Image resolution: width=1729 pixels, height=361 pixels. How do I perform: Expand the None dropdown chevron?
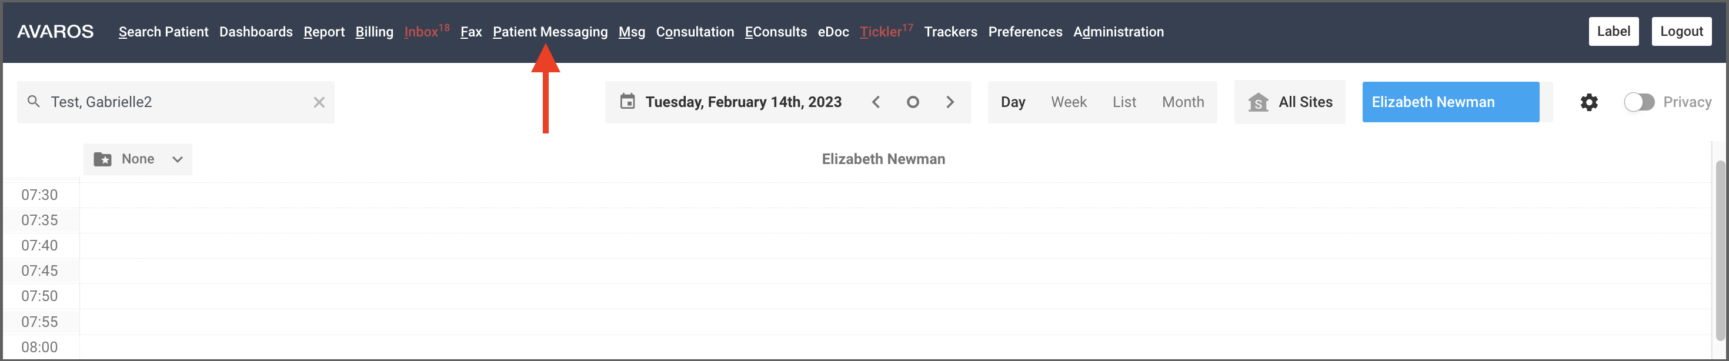177,159
